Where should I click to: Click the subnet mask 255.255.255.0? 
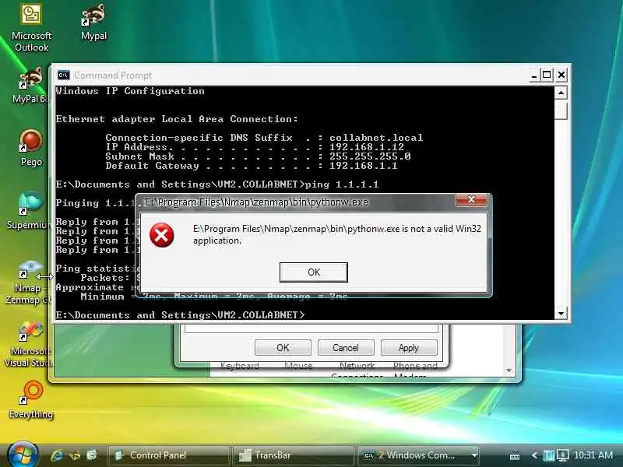tap(370, 156)
